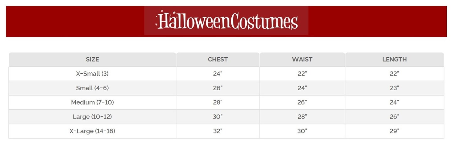Click the CHEST column header
This screenshot has width=452, height=147.
click(x=218, y=59)
